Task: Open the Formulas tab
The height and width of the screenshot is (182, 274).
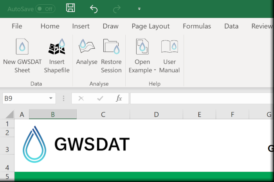Action: pos(197,26)
